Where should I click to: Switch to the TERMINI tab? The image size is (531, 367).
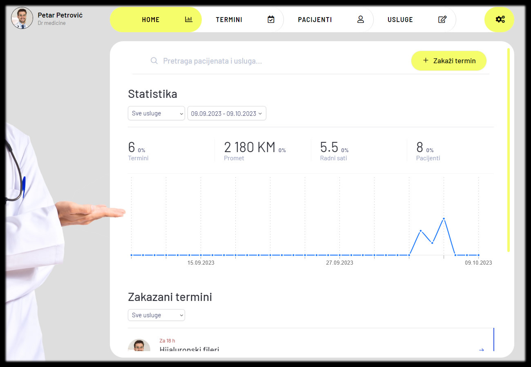[x=229, y=20]
